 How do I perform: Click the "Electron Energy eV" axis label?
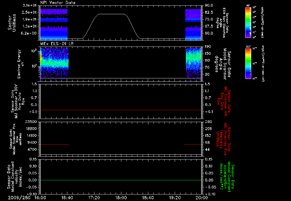[x=20, y=64]
